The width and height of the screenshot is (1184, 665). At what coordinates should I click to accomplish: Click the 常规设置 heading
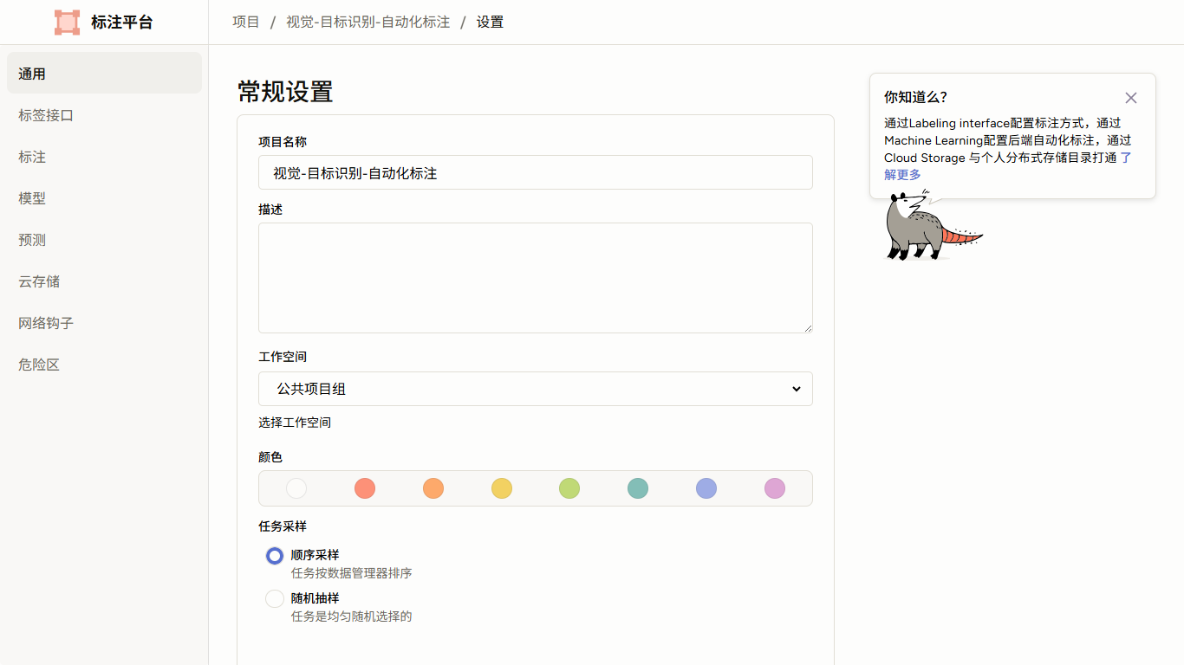[285, 92]
